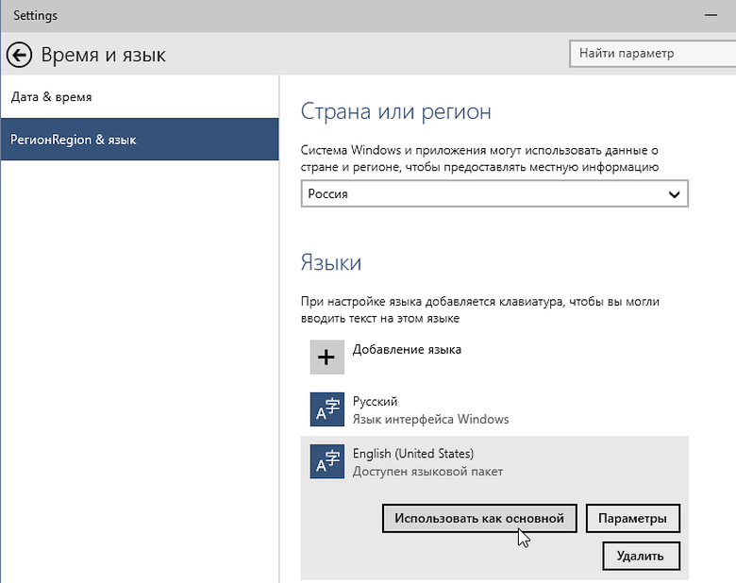Click the English (United States) language icon

[327, 461]
